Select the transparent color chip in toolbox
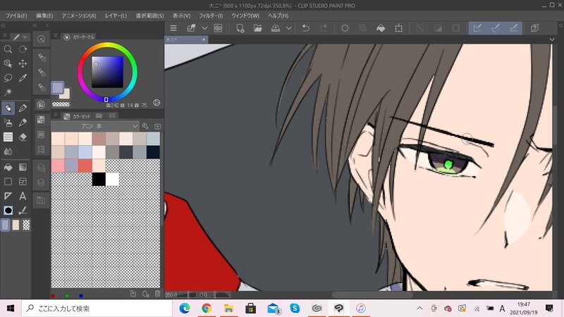The width and height of the screenshot is (564, 317). tap(26, 225)
